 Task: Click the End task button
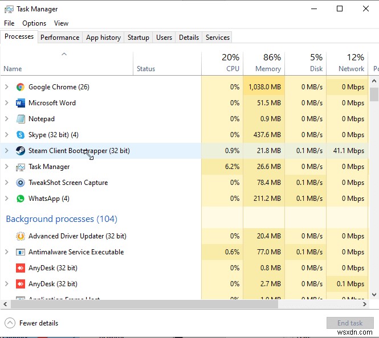pyautogui.click(x=350, y=323)
